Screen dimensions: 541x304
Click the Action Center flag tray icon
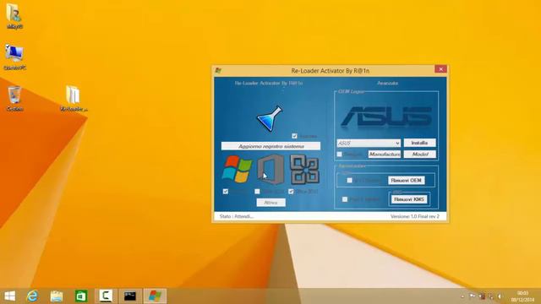point(473,296)
